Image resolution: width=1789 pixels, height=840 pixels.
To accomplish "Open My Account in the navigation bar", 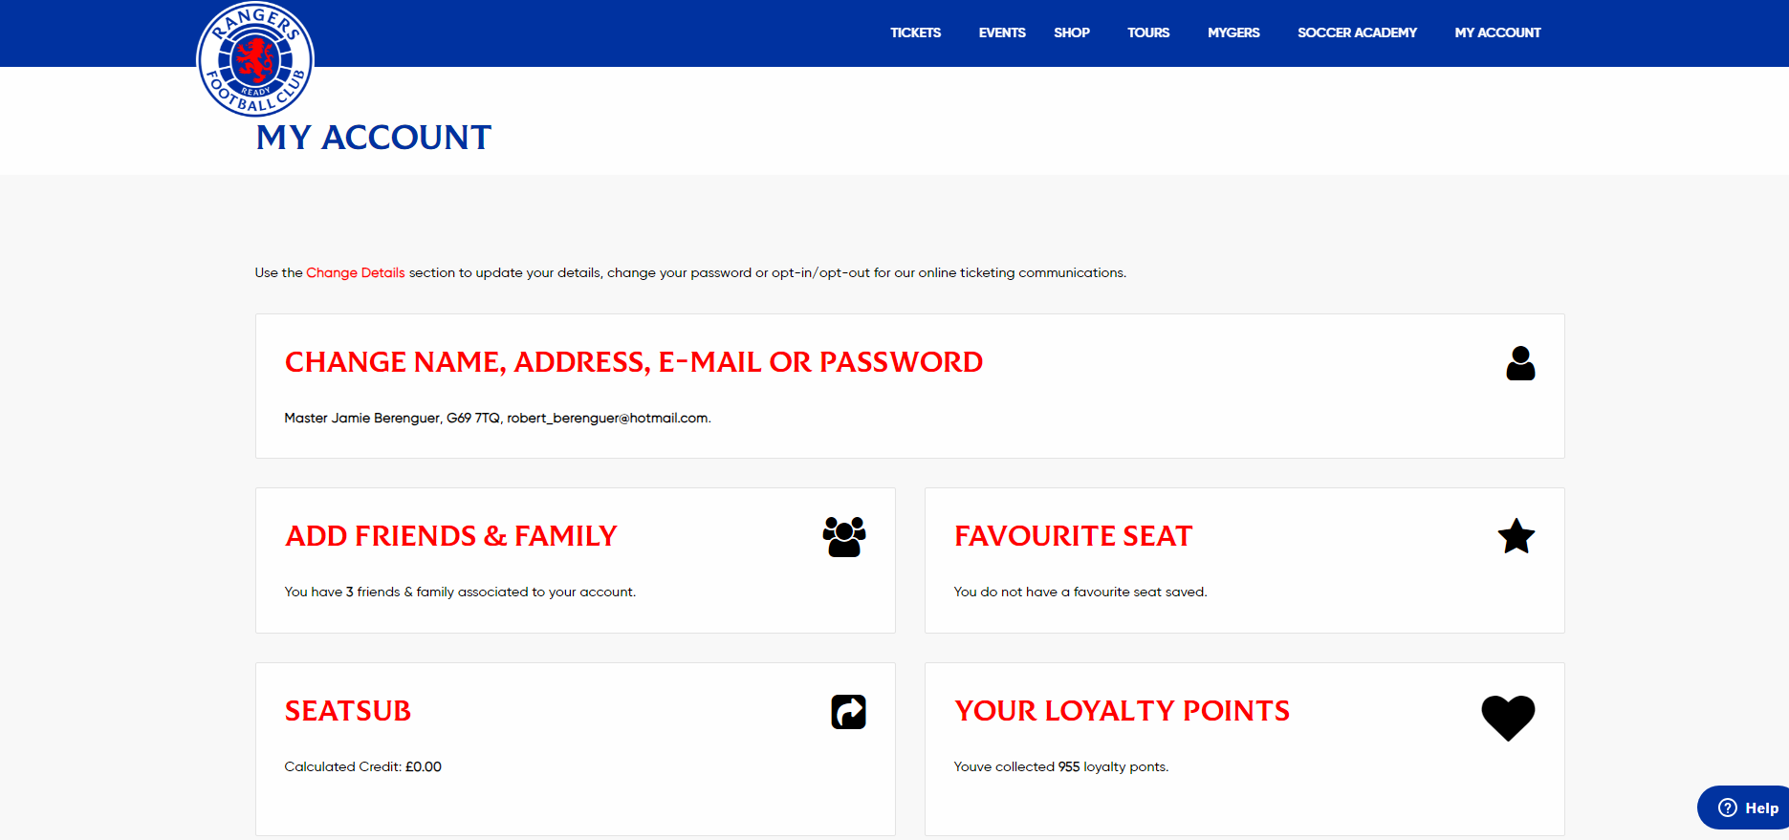I will tap(1497, 32).
